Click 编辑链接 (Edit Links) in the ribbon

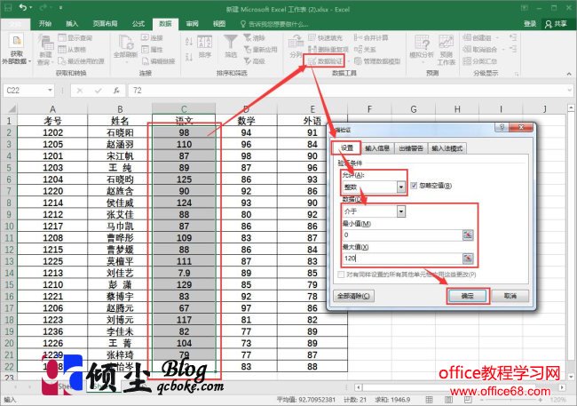pos(159,61)
